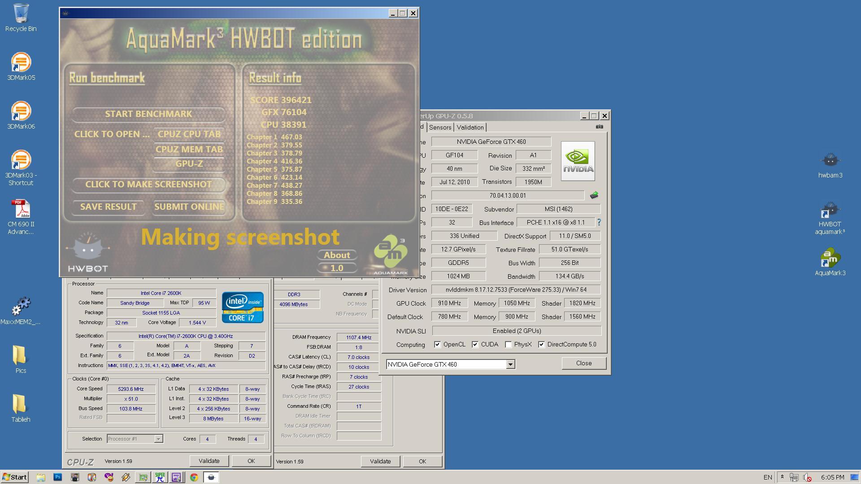Open the Recycle Bin desktop icon
Viewport: 861px width, 484px height.
pos(21,18)
